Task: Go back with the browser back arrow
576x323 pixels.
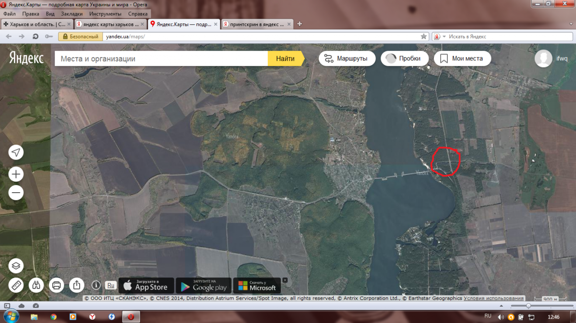Action: click(8, 36)
